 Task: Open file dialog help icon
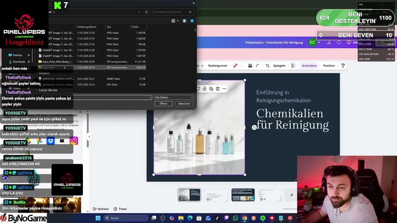click(x=192, y=21)
